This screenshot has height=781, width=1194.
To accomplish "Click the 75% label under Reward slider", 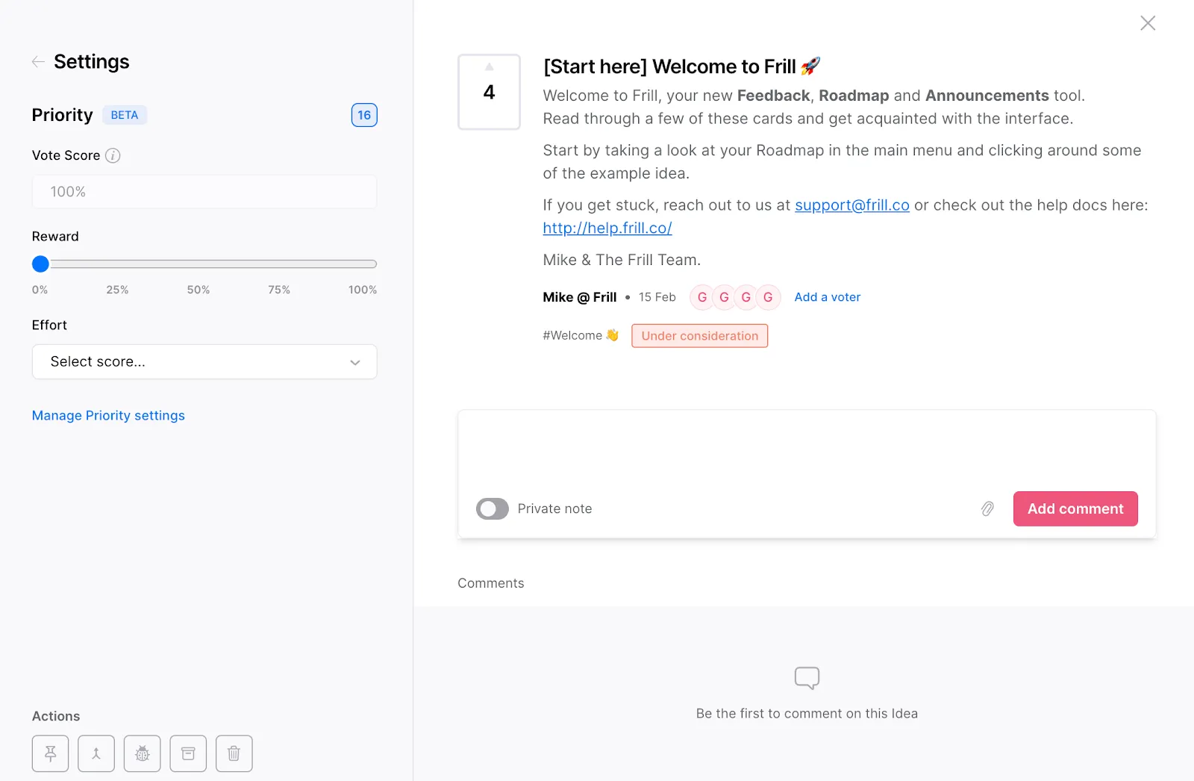I will pyautogui.click(x=279, y=290).
